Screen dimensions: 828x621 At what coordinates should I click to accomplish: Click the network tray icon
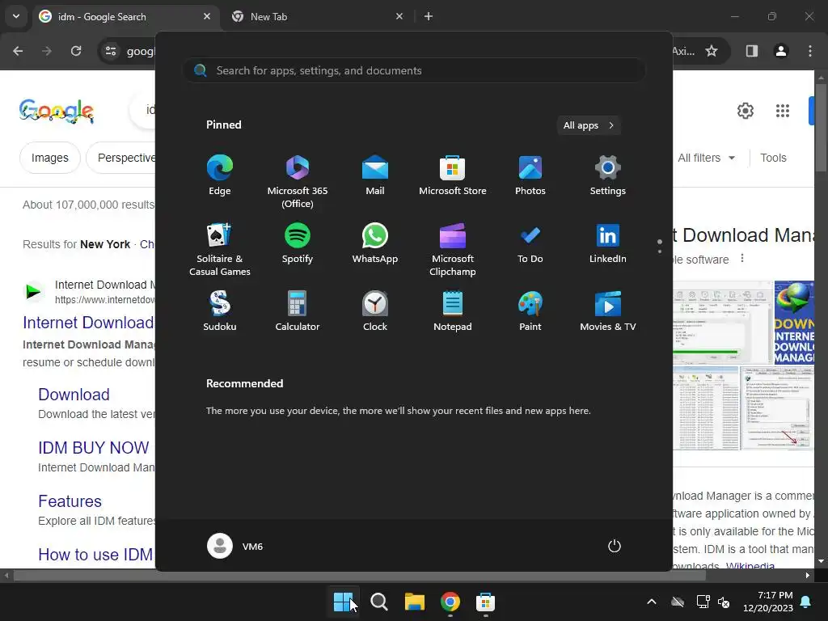(x=703, y=602)
